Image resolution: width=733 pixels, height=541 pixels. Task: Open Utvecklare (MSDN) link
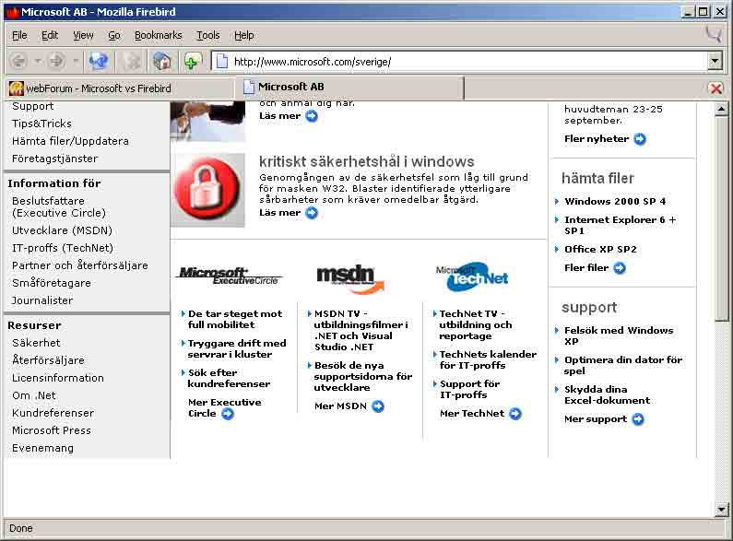(x=62, y=230)
